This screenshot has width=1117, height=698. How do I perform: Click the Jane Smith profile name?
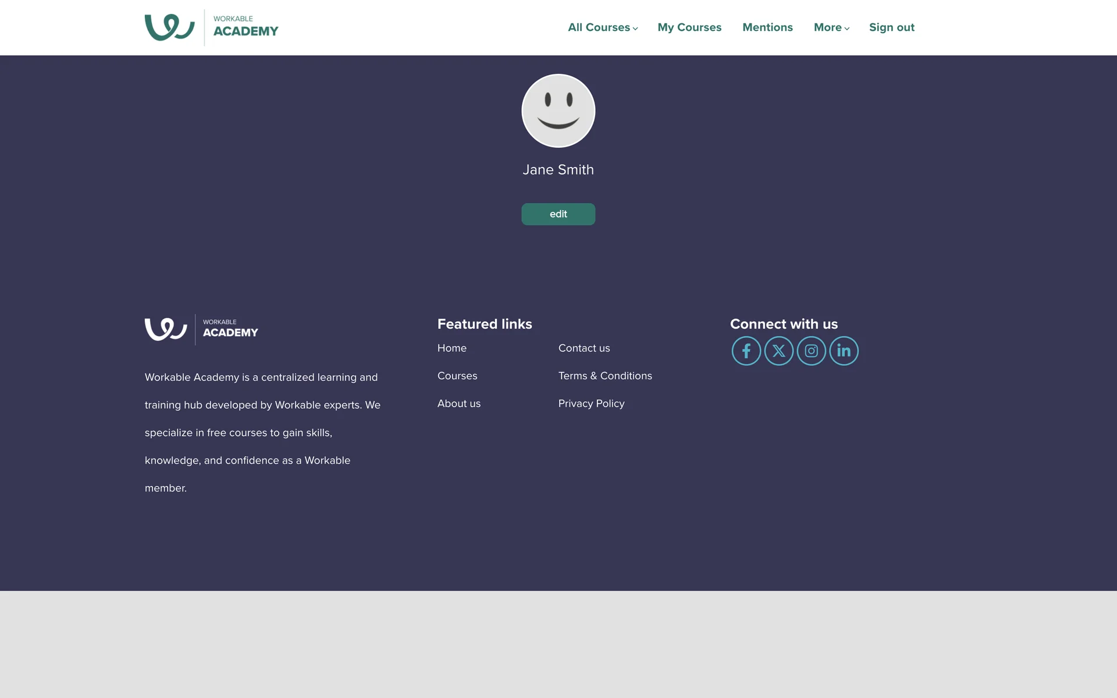(x=558, y=170)
